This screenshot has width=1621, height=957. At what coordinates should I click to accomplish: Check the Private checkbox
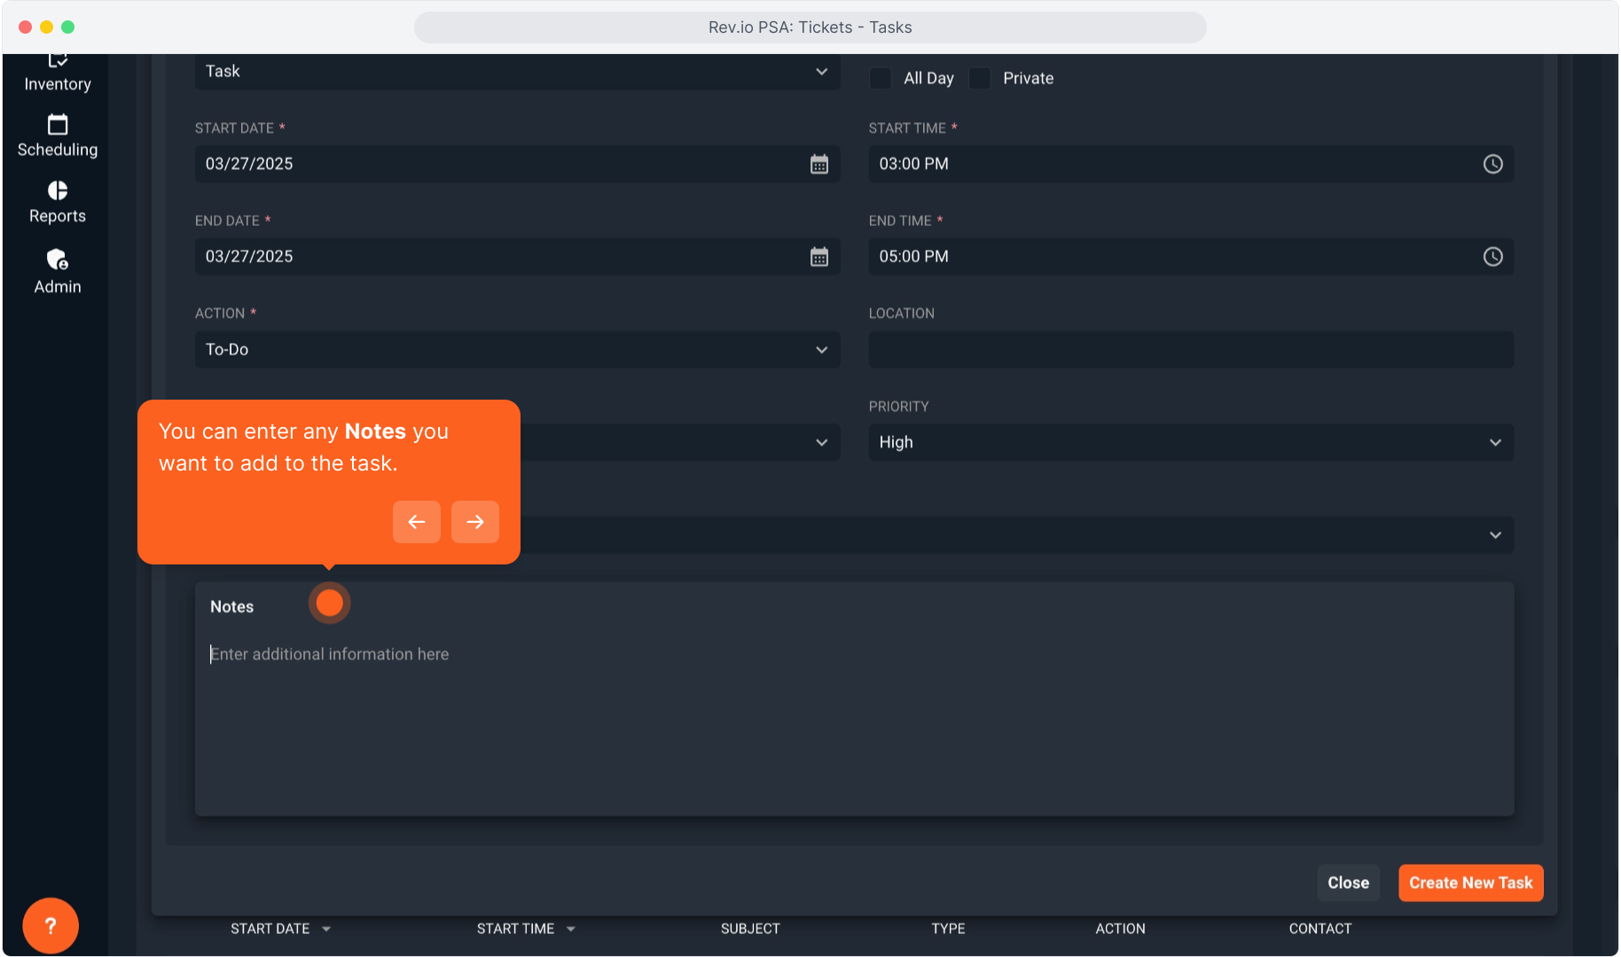(x=980, y=78)
